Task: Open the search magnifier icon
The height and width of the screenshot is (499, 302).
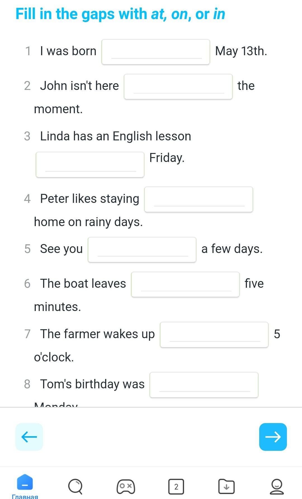Action: [x=75, y=486]
